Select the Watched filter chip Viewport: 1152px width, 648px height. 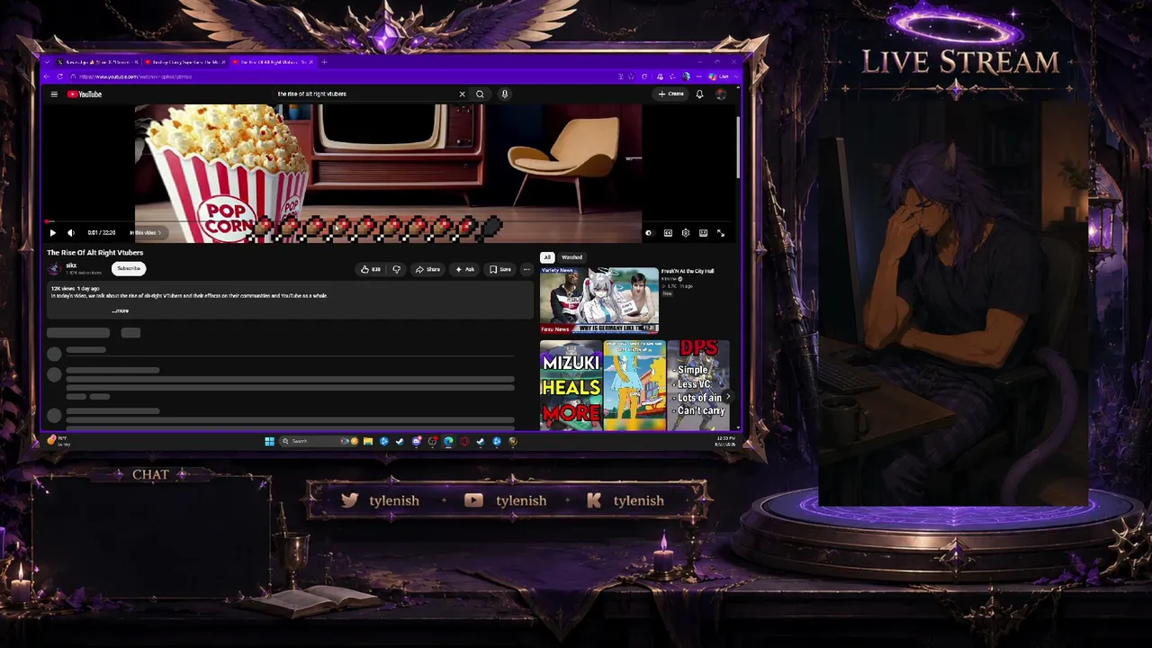coord(571,257)
